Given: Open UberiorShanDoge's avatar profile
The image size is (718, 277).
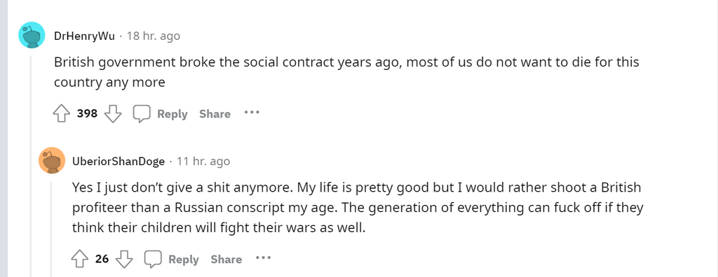Looking at the screenshot, I should tap(52, 160).
